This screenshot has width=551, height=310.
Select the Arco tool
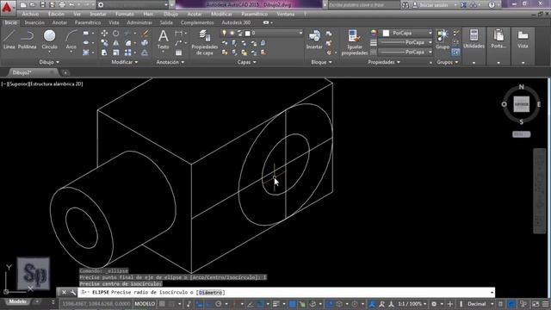click(x=71, y=40)
